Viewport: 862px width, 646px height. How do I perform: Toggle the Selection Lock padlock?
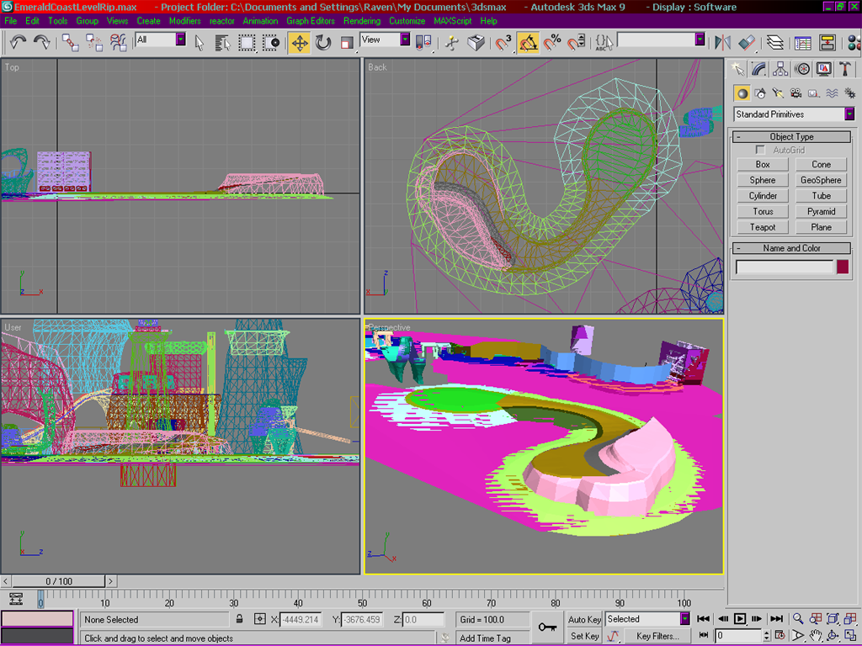[240, 619]
